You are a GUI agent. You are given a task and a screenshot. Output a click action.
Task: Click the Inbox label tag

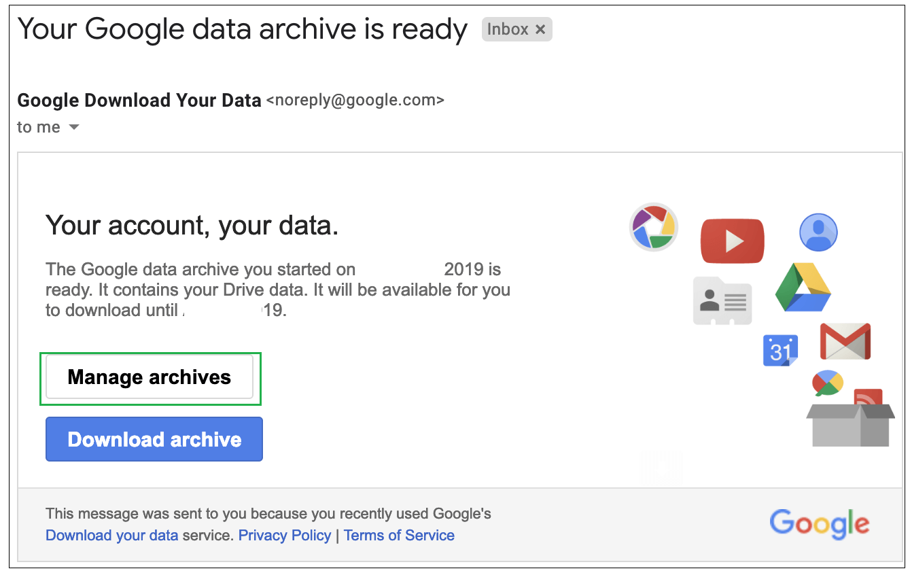pyautogui.click(x=517, y=29)
